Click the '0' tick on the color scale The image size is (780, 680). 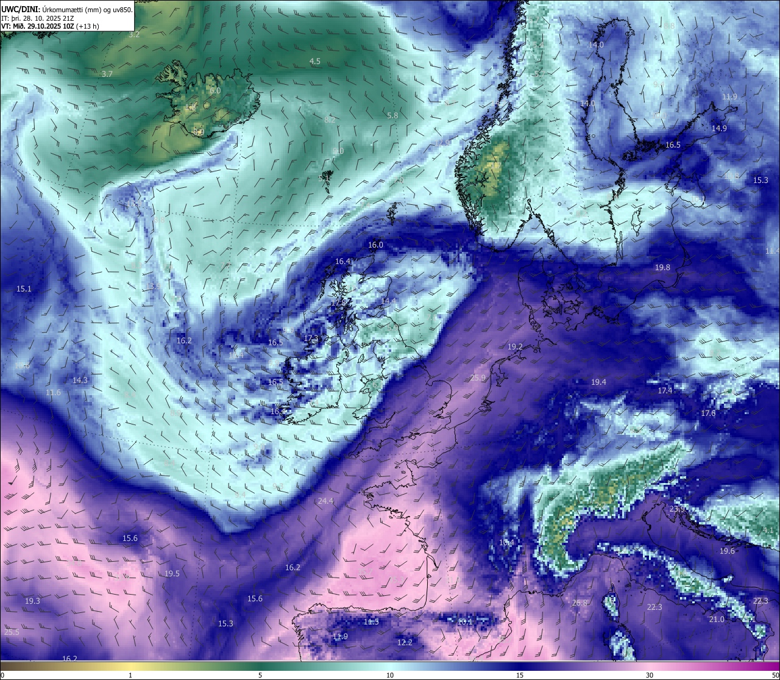(x=2, y=675)
